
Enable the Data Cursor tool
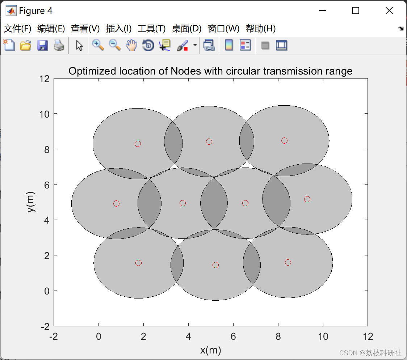164,45
